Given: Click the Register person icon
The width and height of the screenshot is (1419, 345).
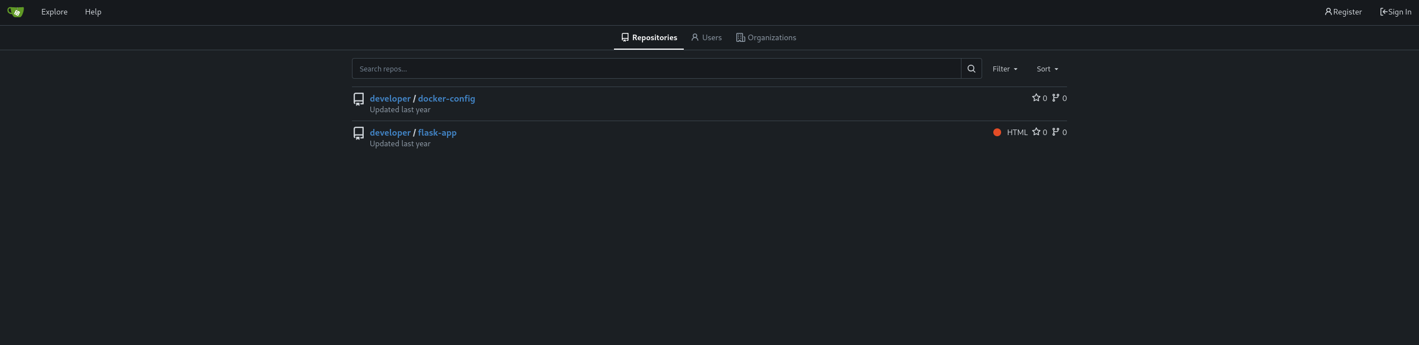Looking at the screenshot, I should tap(1327, 11).
